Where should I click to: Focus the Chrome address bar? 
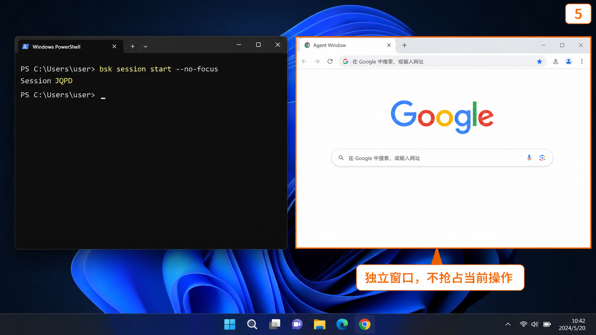(442, 62)
